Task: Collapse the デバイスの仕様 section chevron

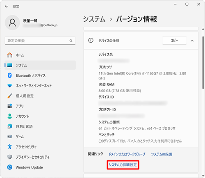Action: pyautogui.click(x=192, y=41)
